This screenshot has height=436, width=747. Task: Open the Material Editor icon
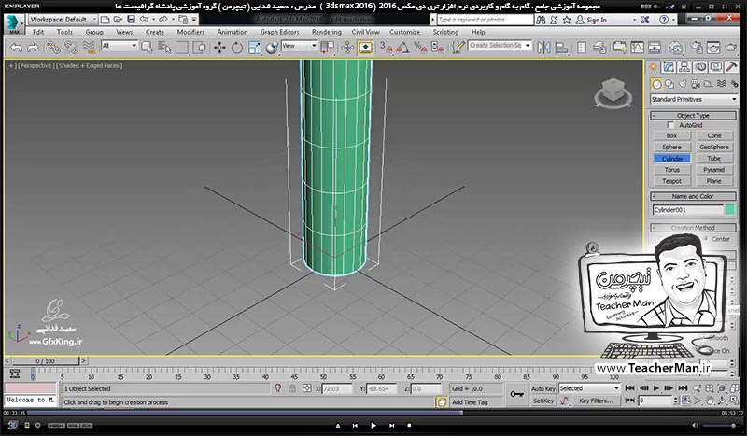tap(675, 48)
